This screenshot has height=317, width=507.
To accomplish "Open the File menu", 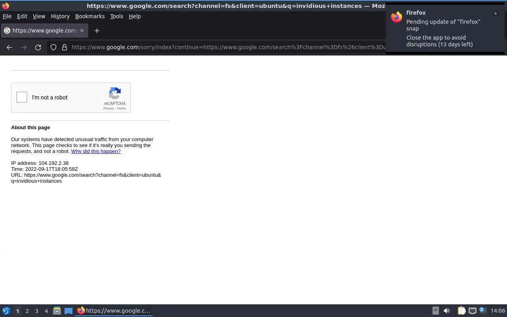I will click(7, 16).
